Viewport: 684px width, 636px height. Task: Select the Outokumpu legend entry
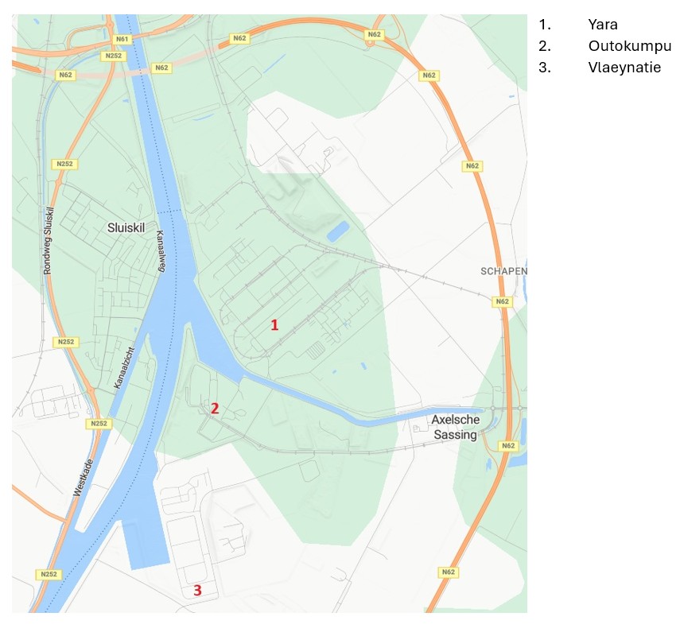624,45
